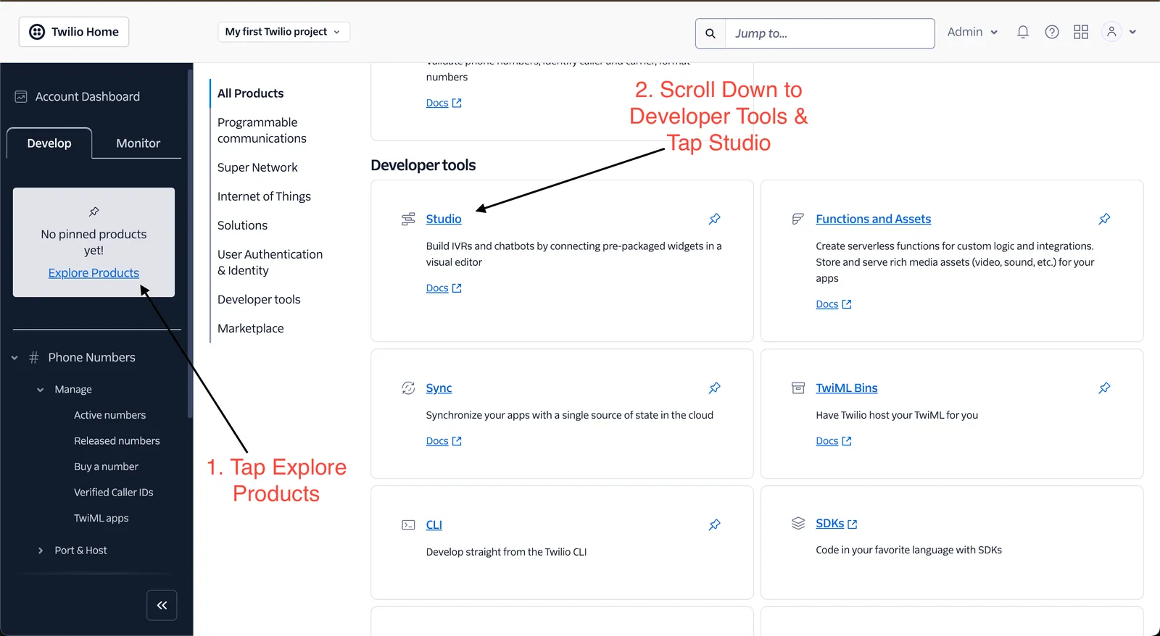
Task: Open the Functions and Assets link
Action: (873, 219)
